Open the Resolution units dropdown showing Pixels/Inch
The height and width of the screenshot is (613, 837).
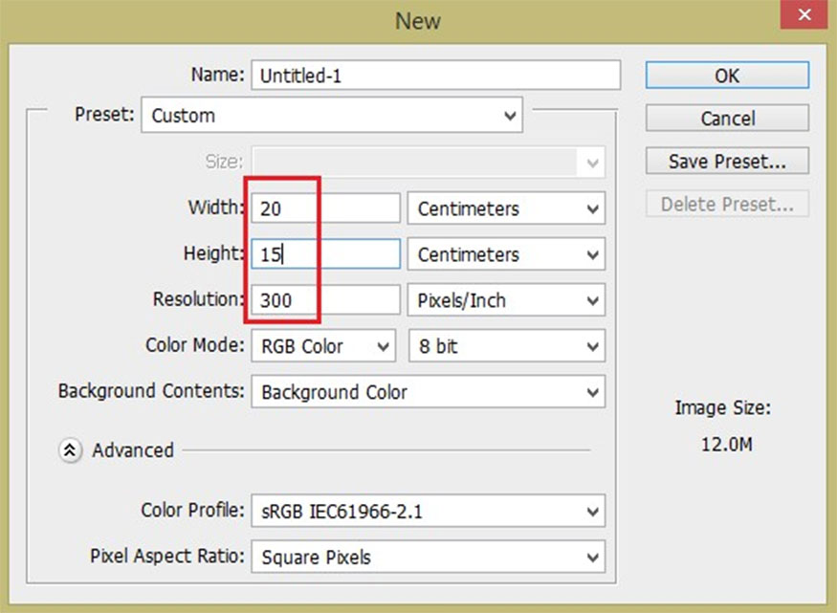(x=506, y=299)
